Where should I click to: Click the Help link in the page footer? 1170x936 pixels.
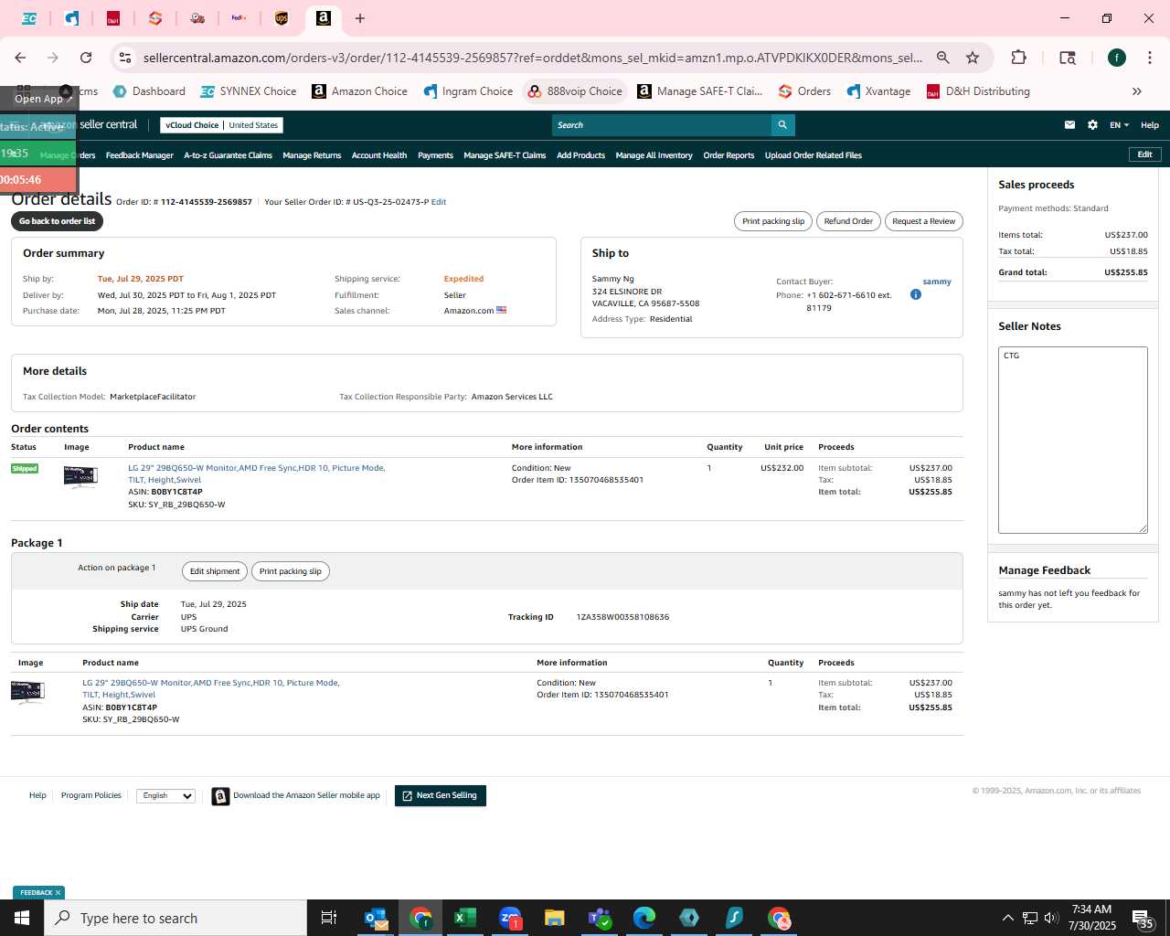tap(37, 796)
